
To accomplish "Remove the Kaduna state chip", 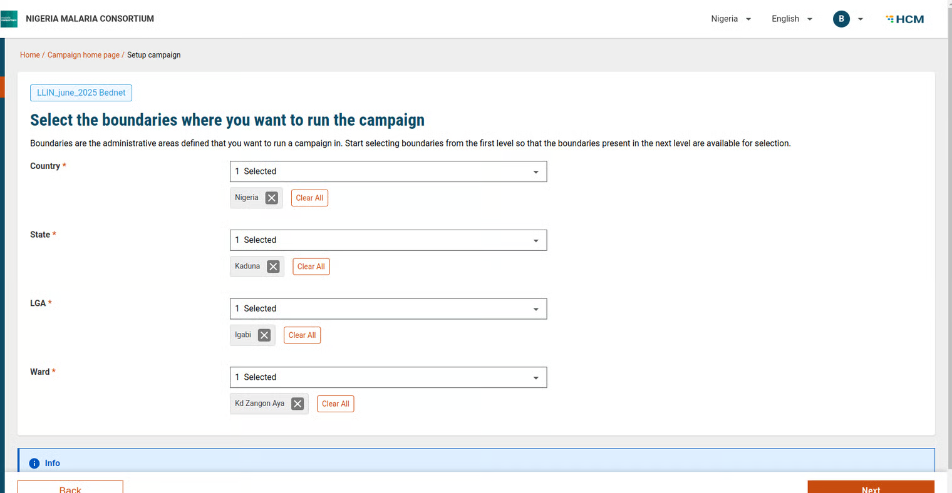I will [x=273, y=267].
